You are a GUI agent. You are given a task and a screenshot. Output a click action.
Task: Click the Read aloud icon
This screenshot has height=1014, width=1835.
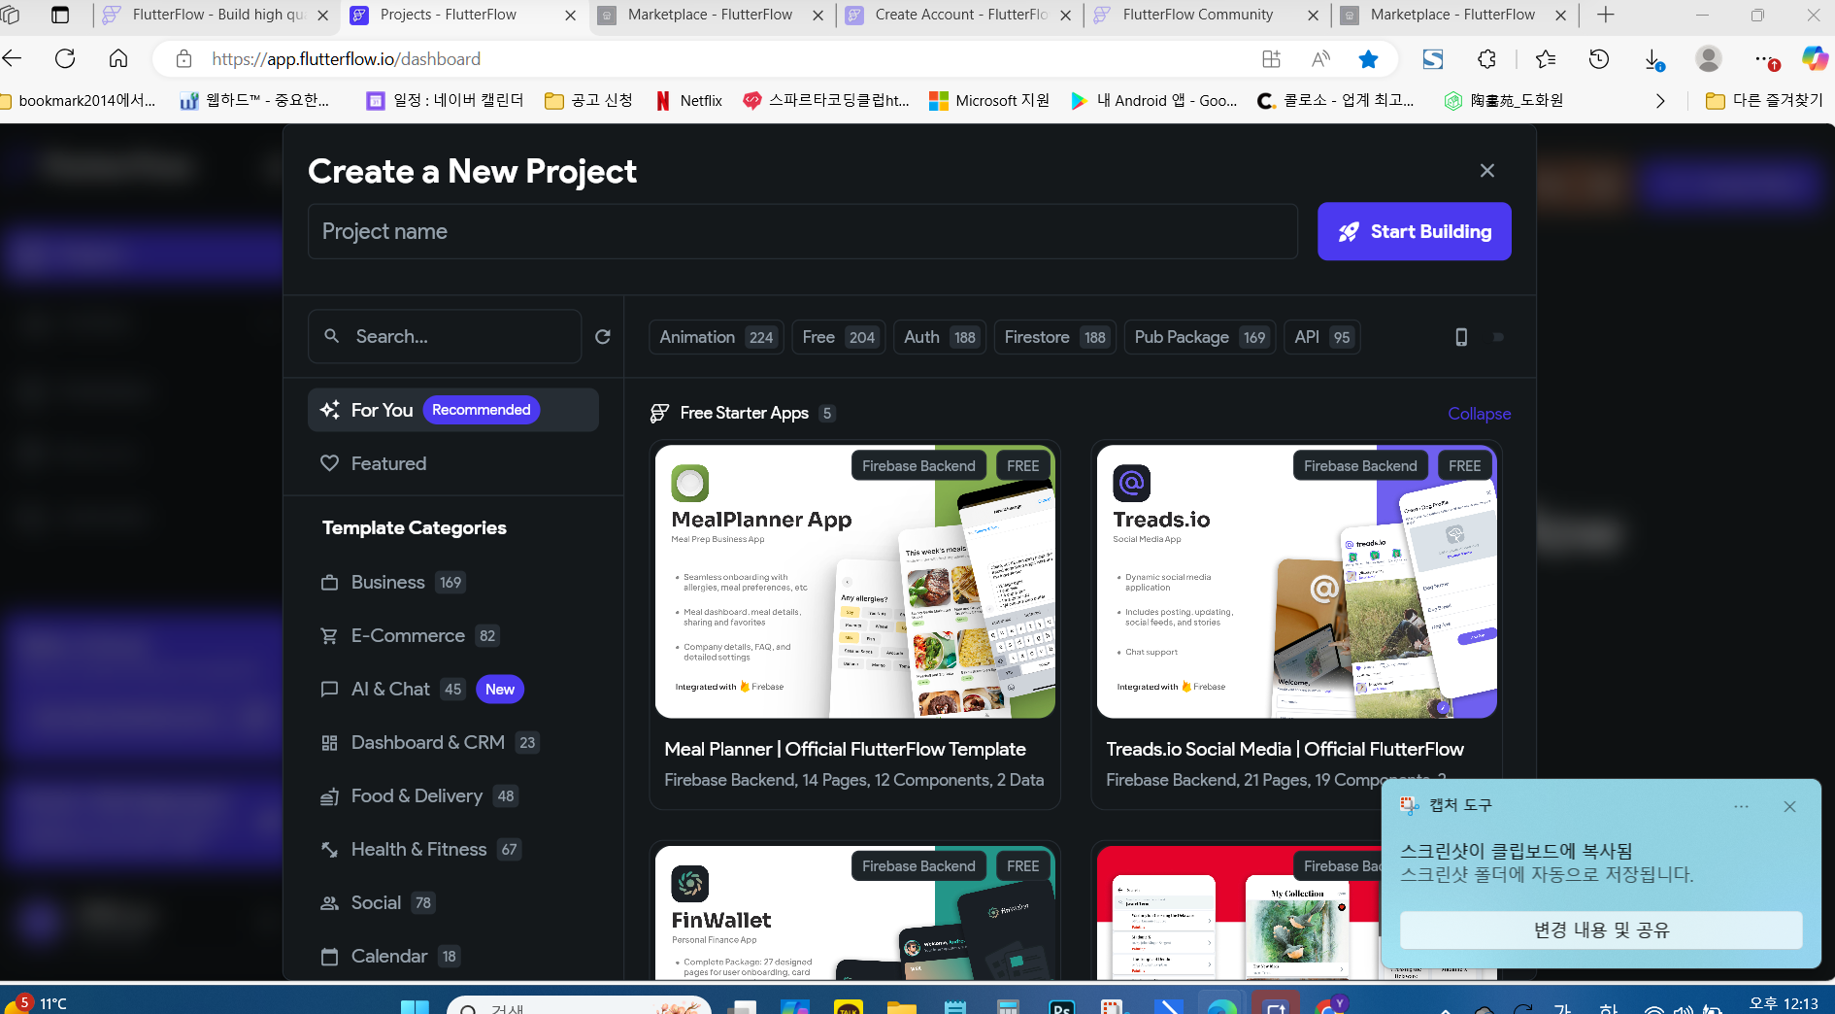(x=1320, y=59)
